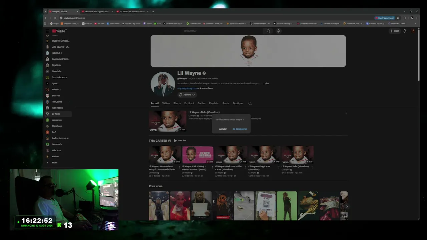427x240 pixels.
Task: Go to YouTube home via the logo
Action: click(59, 31)
